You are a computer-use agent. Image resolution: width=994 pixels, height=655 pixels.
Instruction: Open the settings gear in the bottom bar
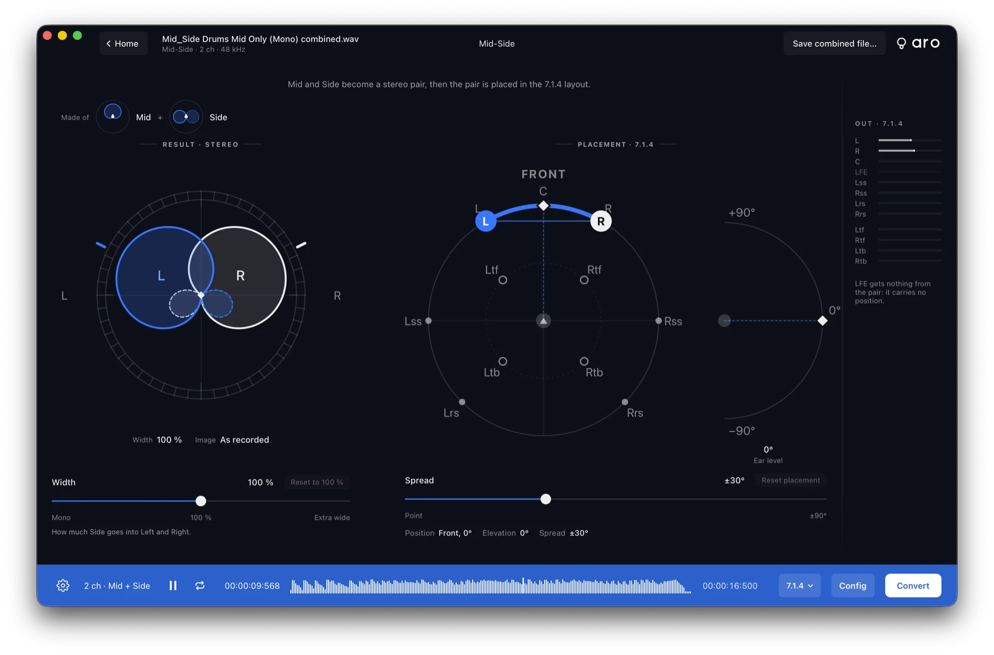tap(63, 585)
